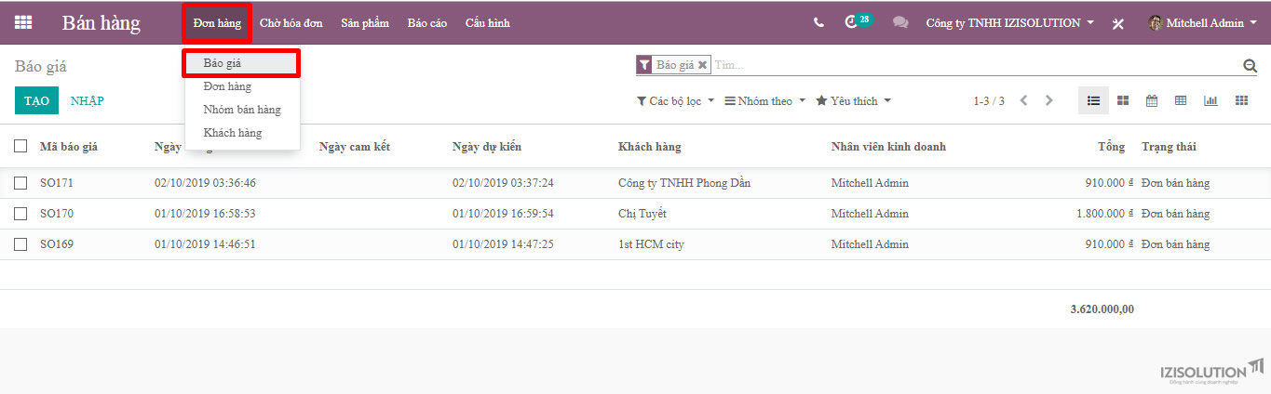
Task: Check the SO171 row checkbox
Action: [x=20, y=183]
